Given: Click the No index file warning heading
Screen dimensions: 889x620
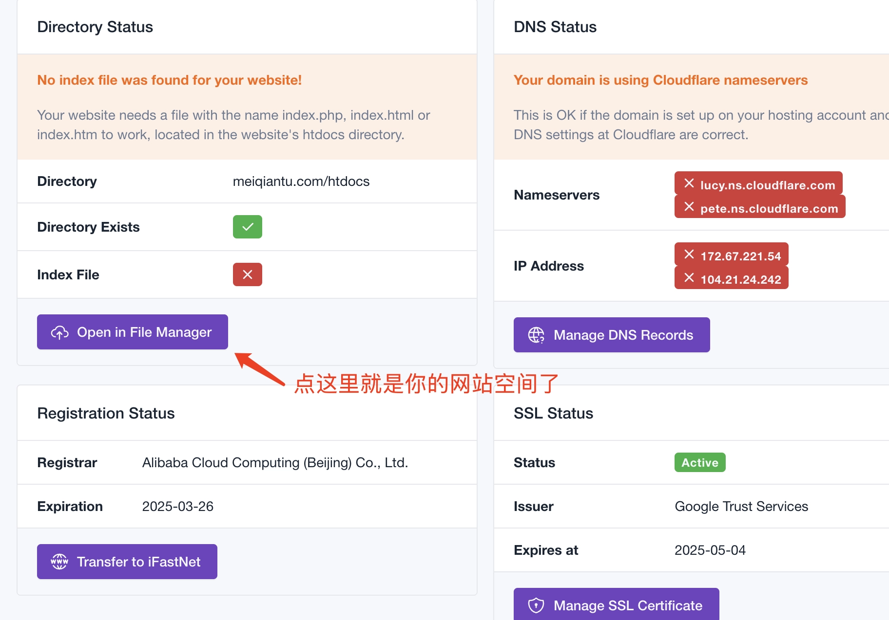Looking at the screenshot, I should 169,80.
